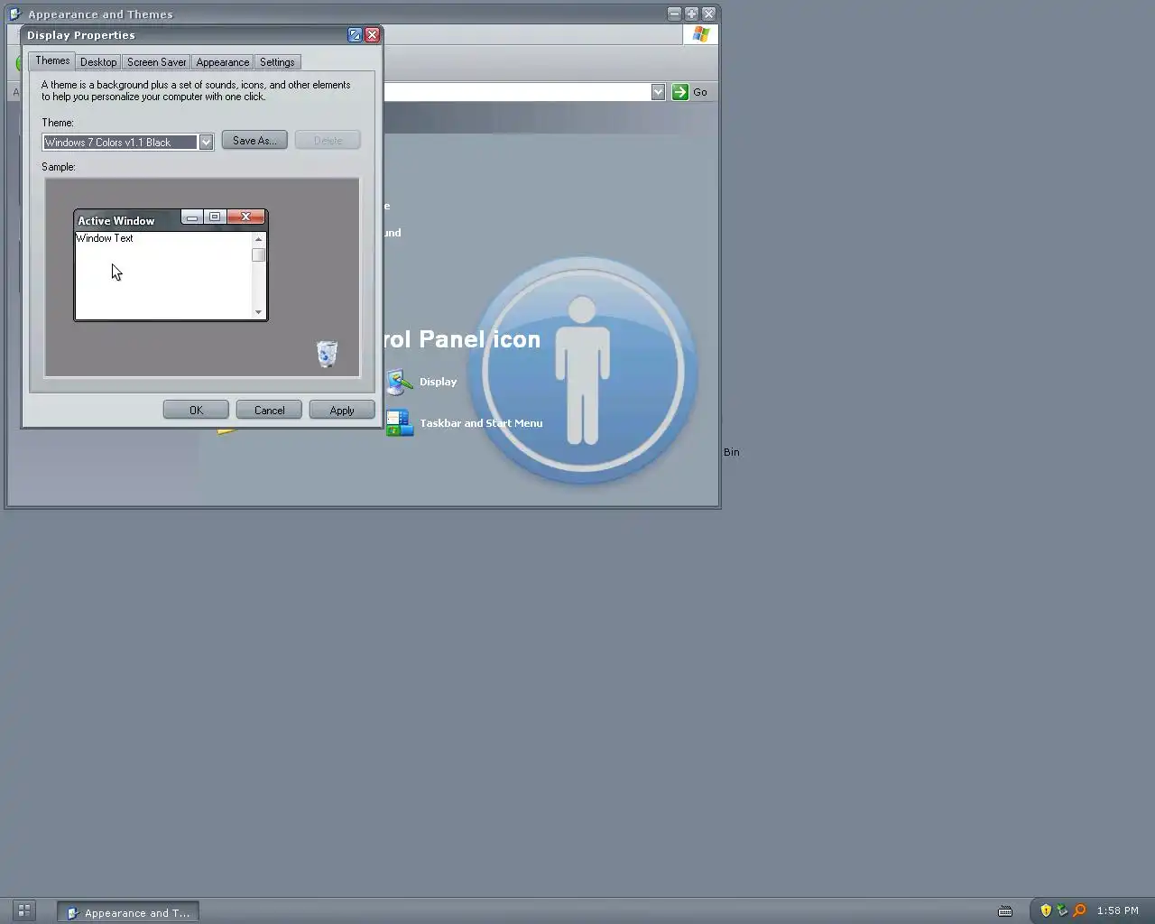The height and width of the screenshot is (924, 1155).
Task: Expand the address bar dropdown
Action: [x=658, y=92]
